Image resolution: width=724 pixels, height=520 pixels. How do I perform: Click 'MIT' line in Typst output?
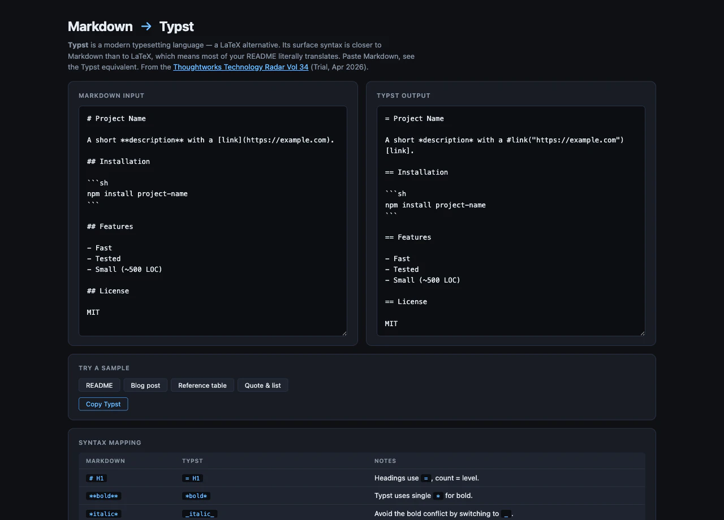coord(391,324)
